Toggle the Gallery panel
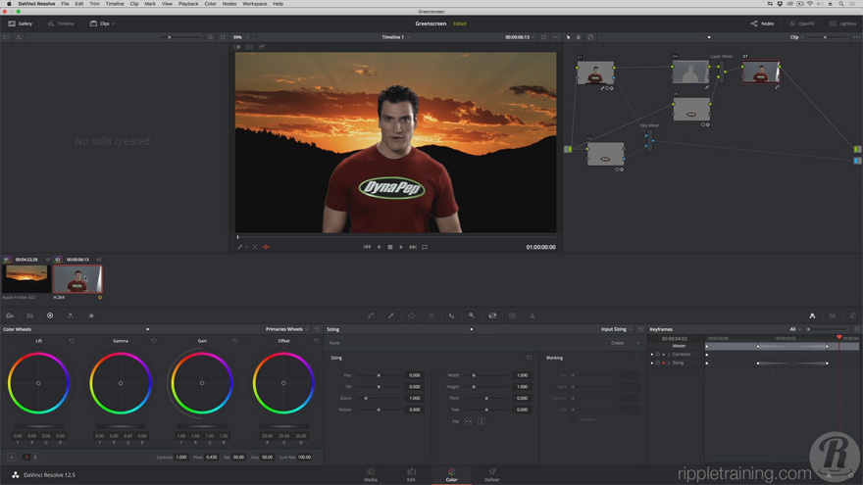863x485 pixels. (x=21, y=24)
